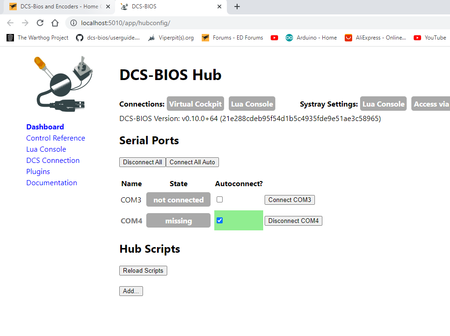Click COM3 'not connected' state badge
Viewport: 450px width, 336px height.
[178, 200]
